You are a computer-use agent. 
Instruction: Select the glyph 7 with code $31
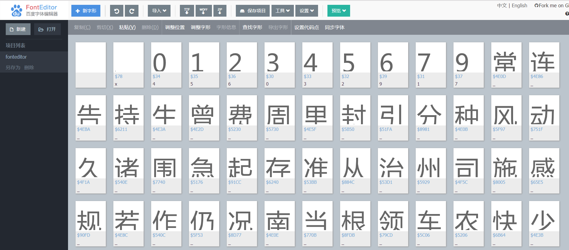(x=431, y=65)
